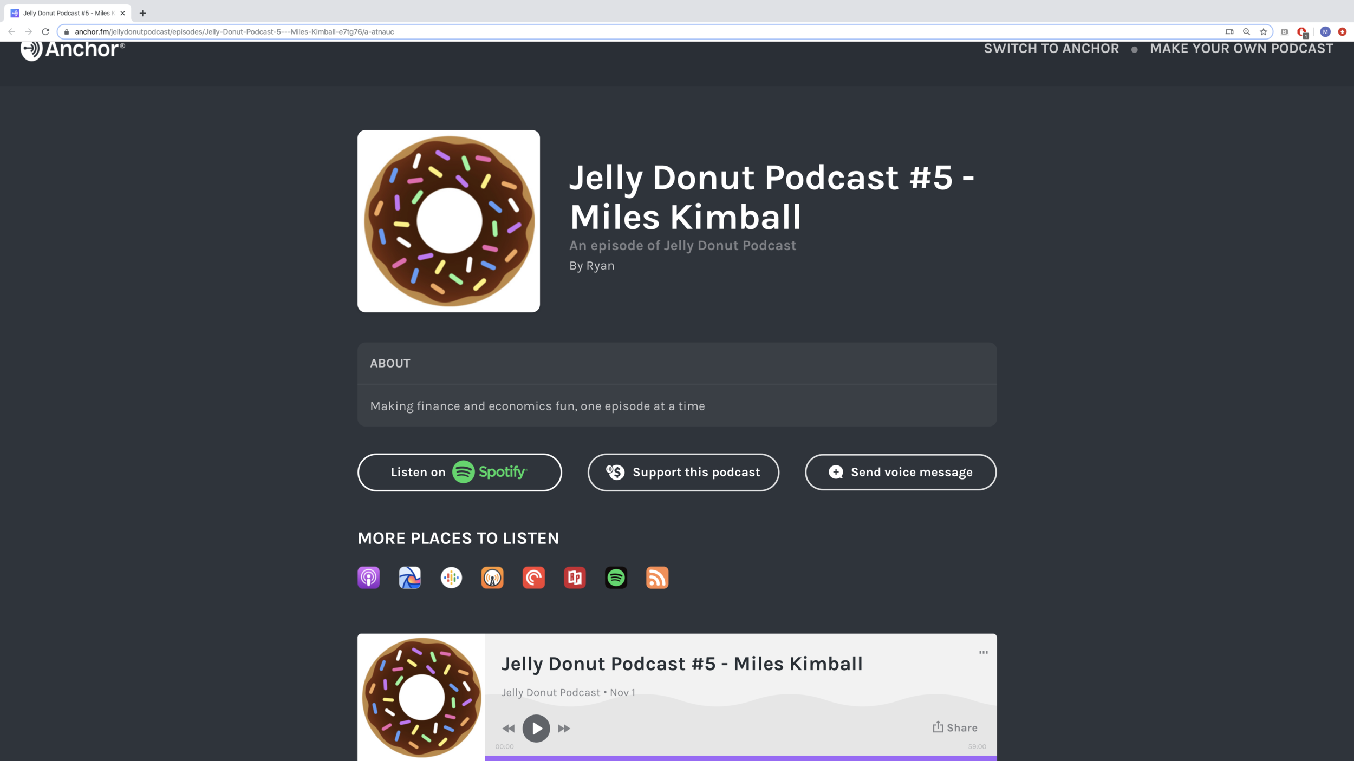The width and height of the screenshot is (1354, 761).
Task: Click the Listen on Spotify button
Action: 459,472
